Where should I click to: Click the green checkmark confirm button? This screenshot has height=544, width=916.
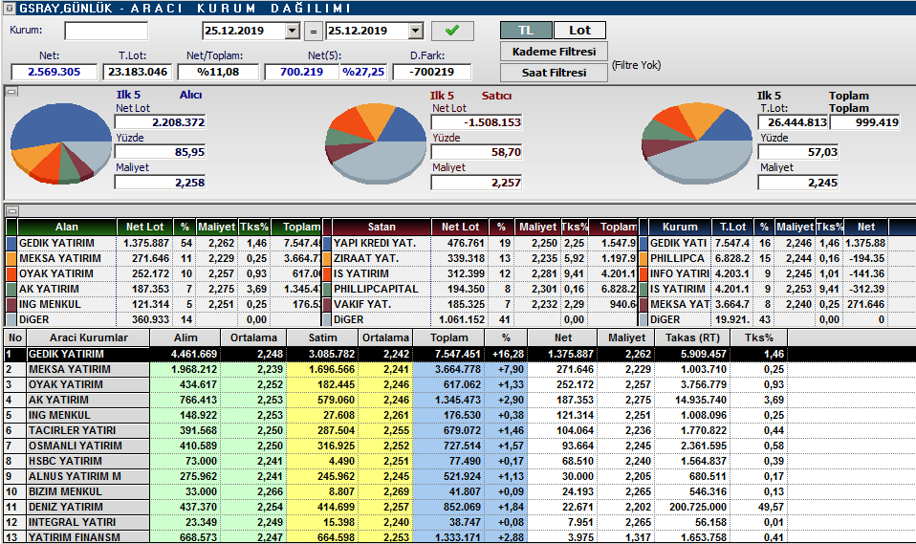pos(452,31)
